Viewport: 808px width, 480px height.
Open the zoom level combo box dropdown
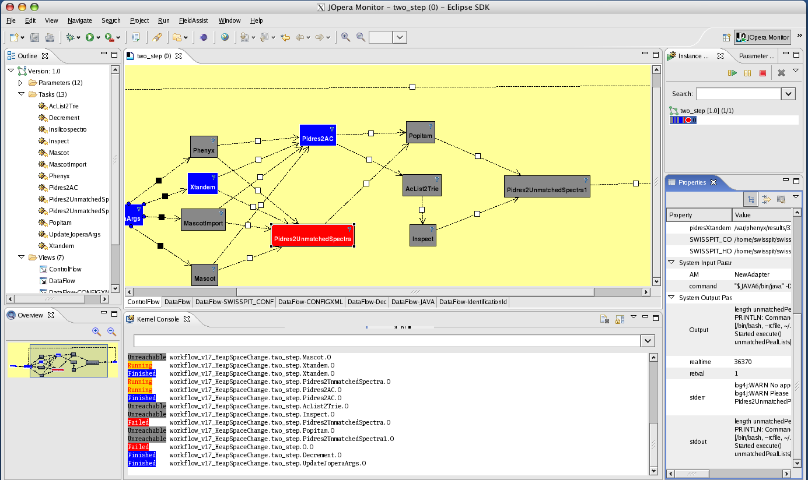(x=400, y=37)
